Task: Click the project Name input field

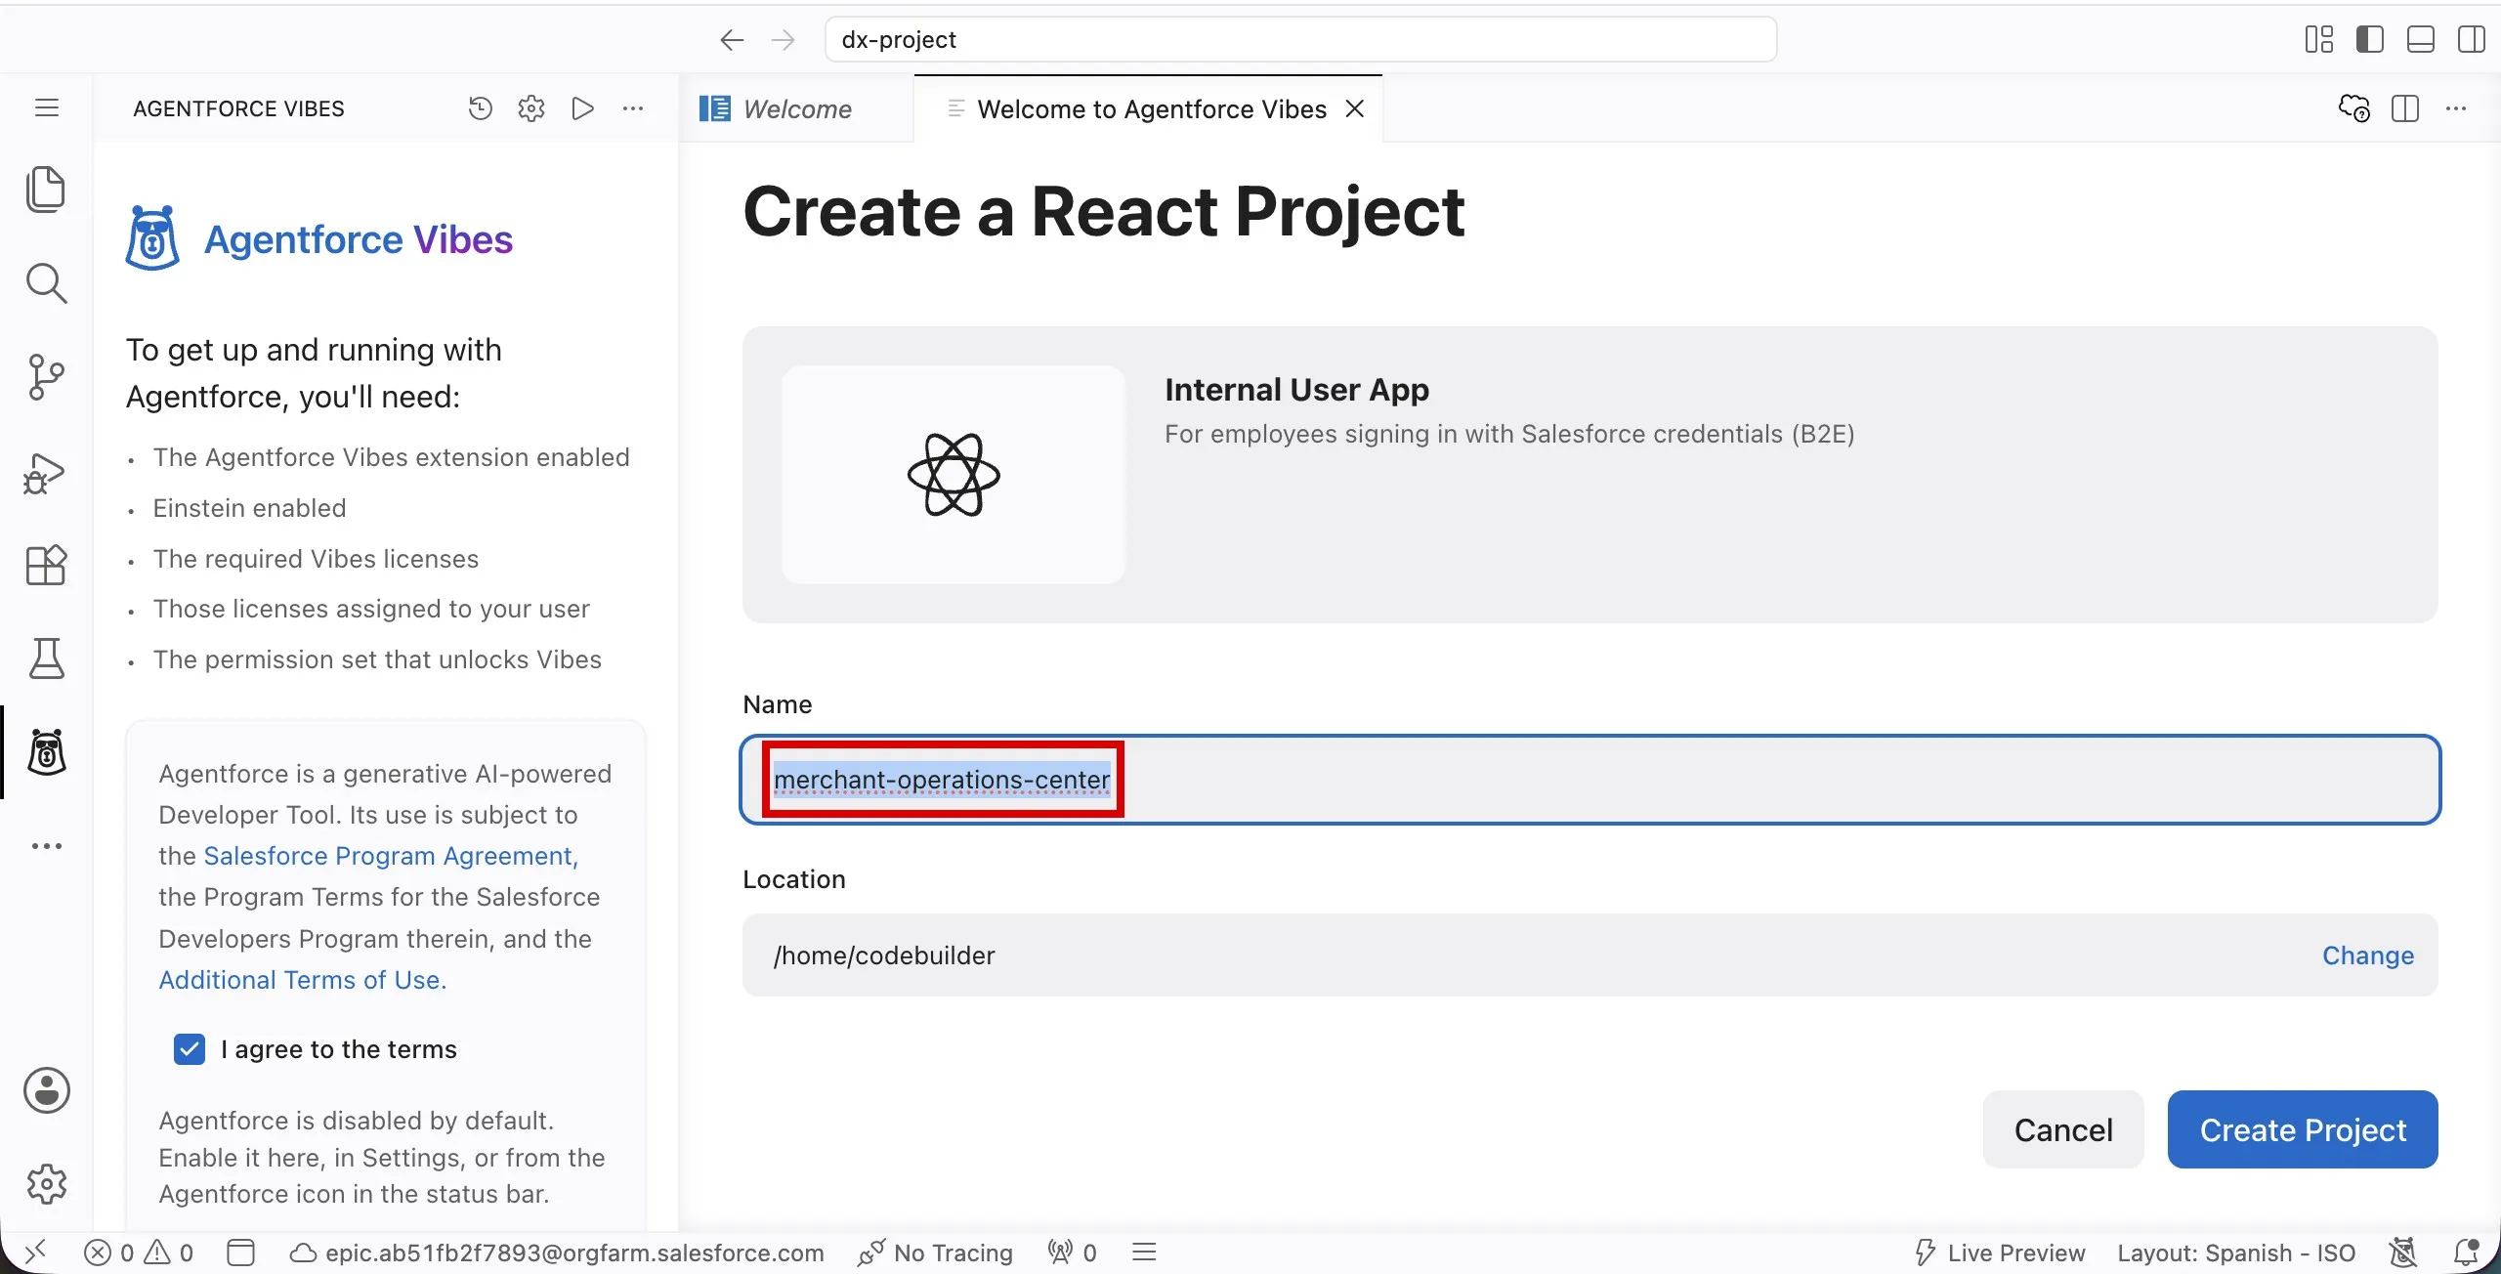Action: (1590, 780)
